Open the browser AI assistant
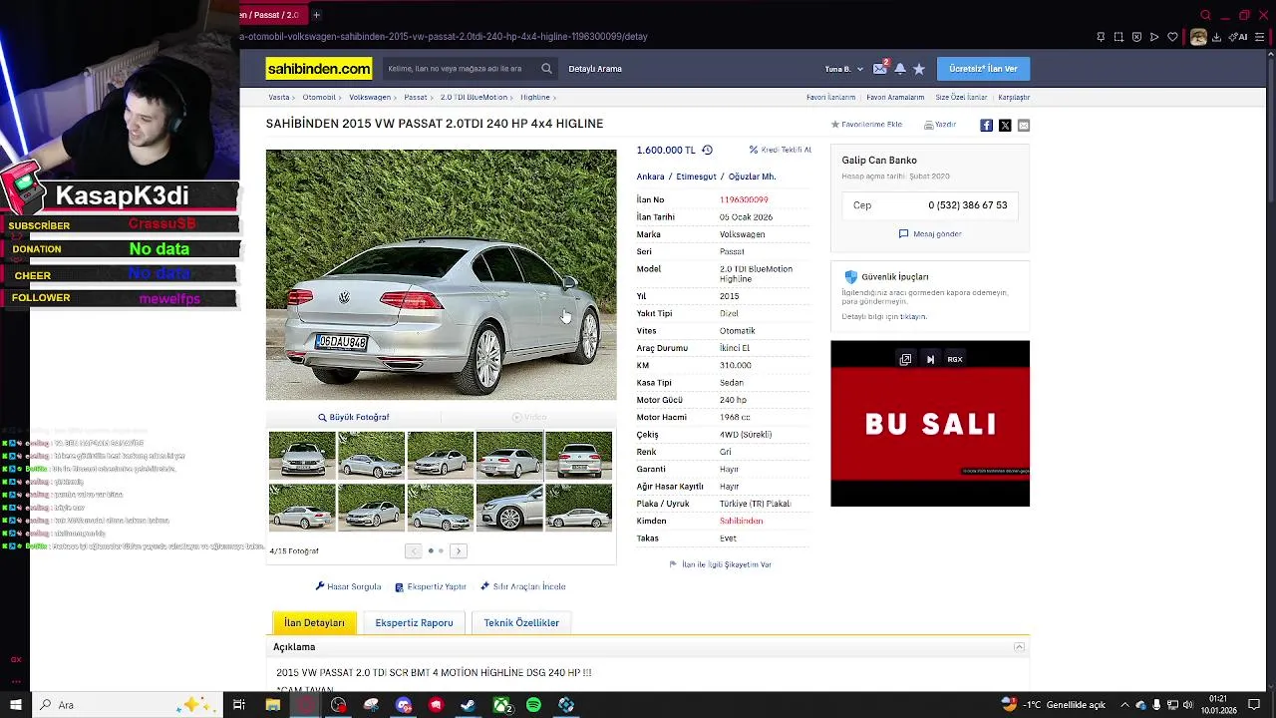The image size is (1276, 718). coord(1239,37)
